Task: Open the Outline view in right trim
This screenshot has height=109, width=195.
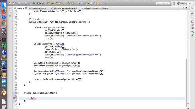Action: pos(193,13)
